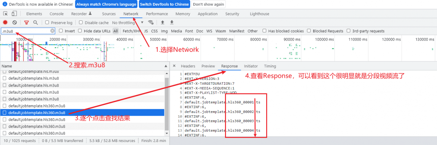Export HAR file with download arrow
437x145 pixels.
click(x=172, y=23)
